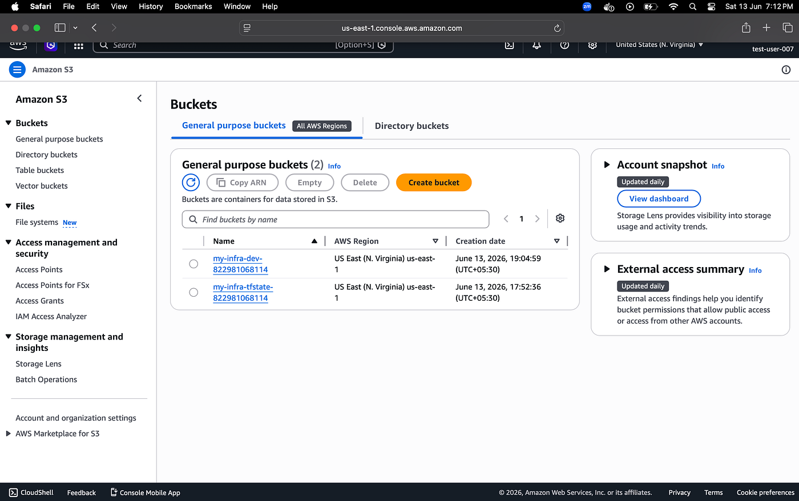The height and width of the screenshot is (501, 799).
Task: Open Table buckets in sidebar
Action: [x=40, y=170]
